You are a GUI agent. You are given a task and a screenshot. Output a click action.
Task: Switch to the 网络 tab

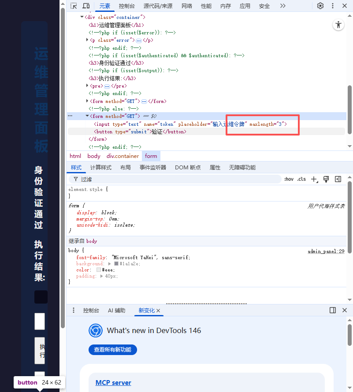[187, 6]
